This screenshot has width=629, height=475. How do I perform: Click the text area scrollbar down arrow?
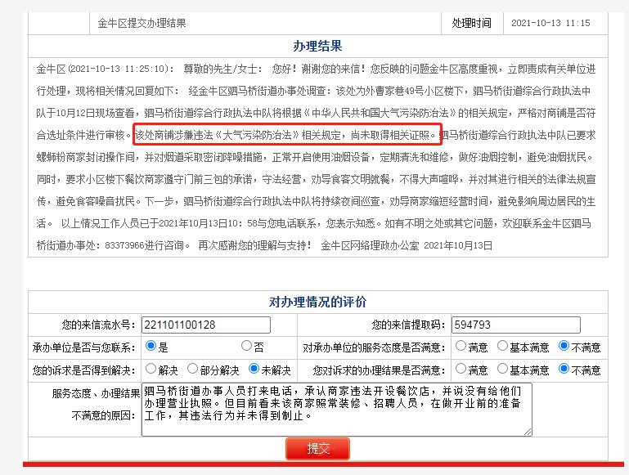pyautogui.click(x=526, y=430)
